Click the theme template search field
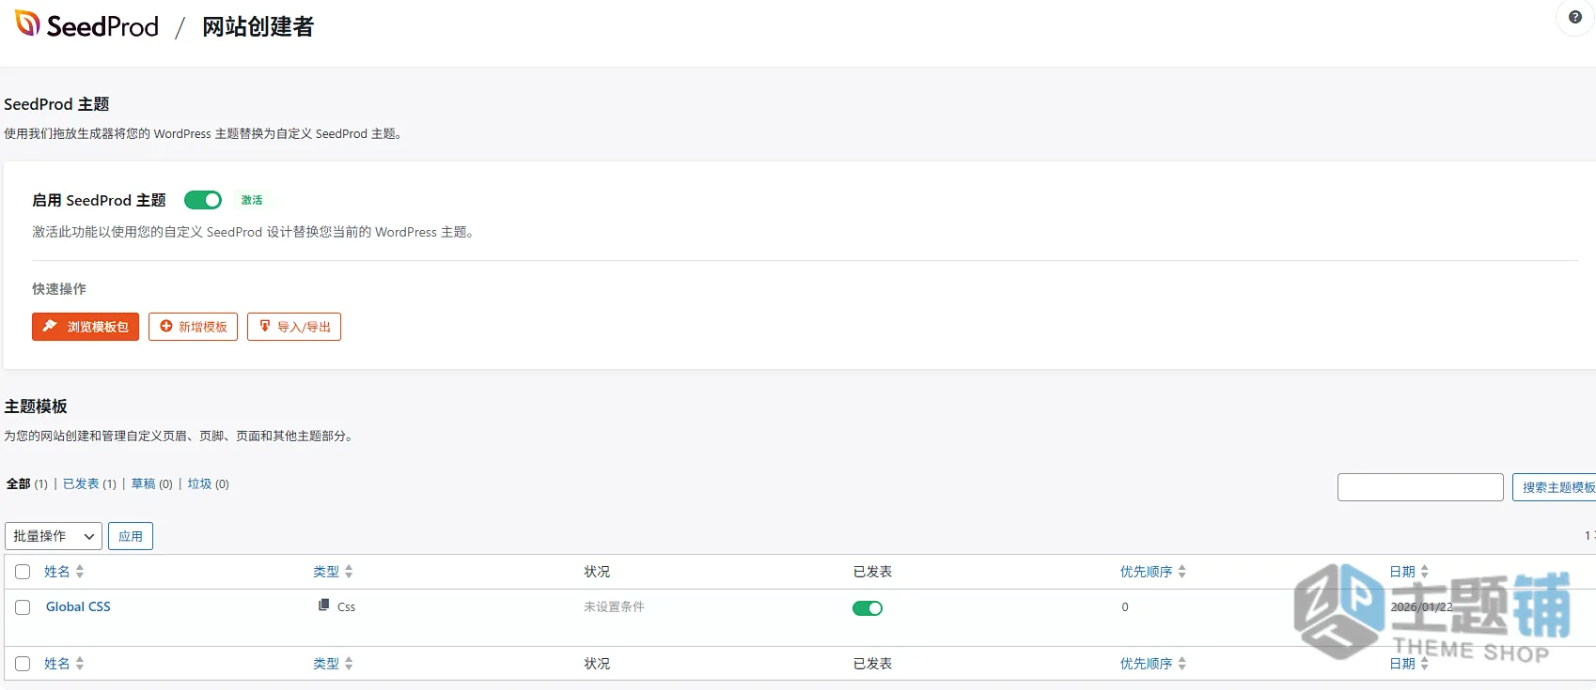 coord(1420,487)
